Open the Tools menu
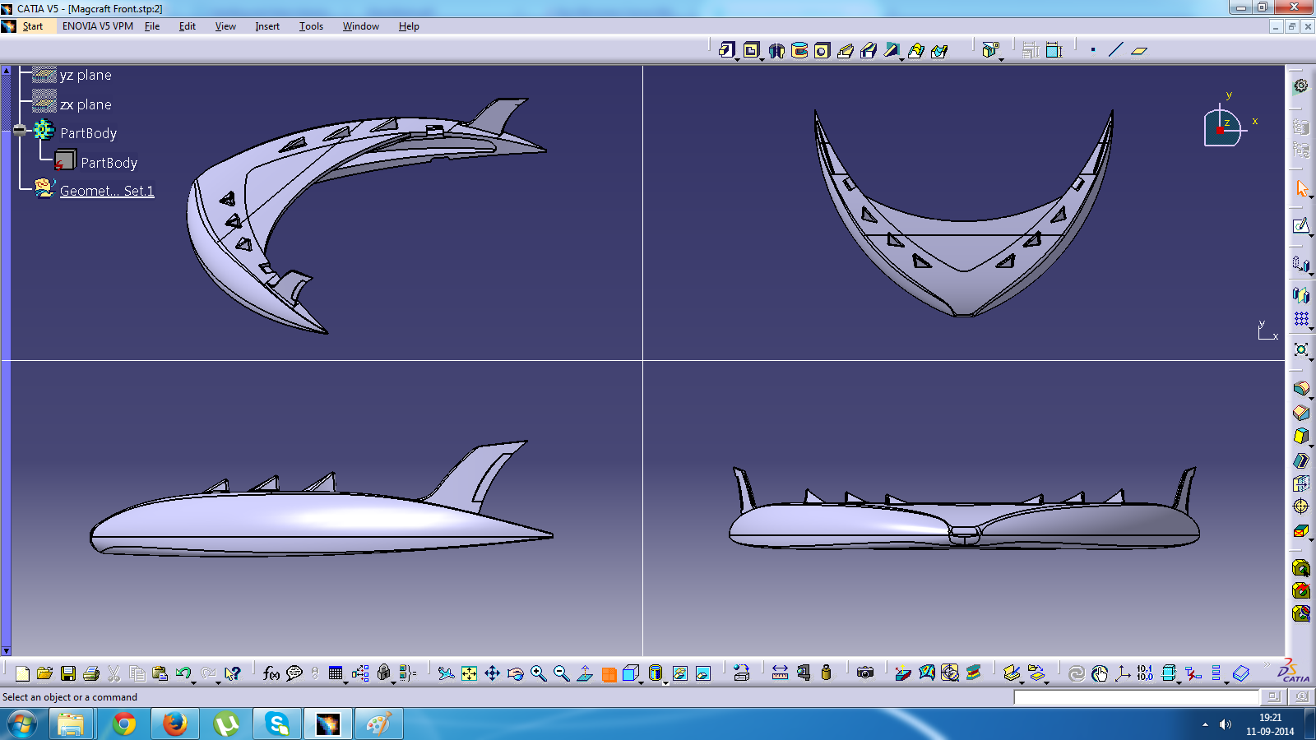The width and height of the screenshot is (1316, 740). point(311,26)
